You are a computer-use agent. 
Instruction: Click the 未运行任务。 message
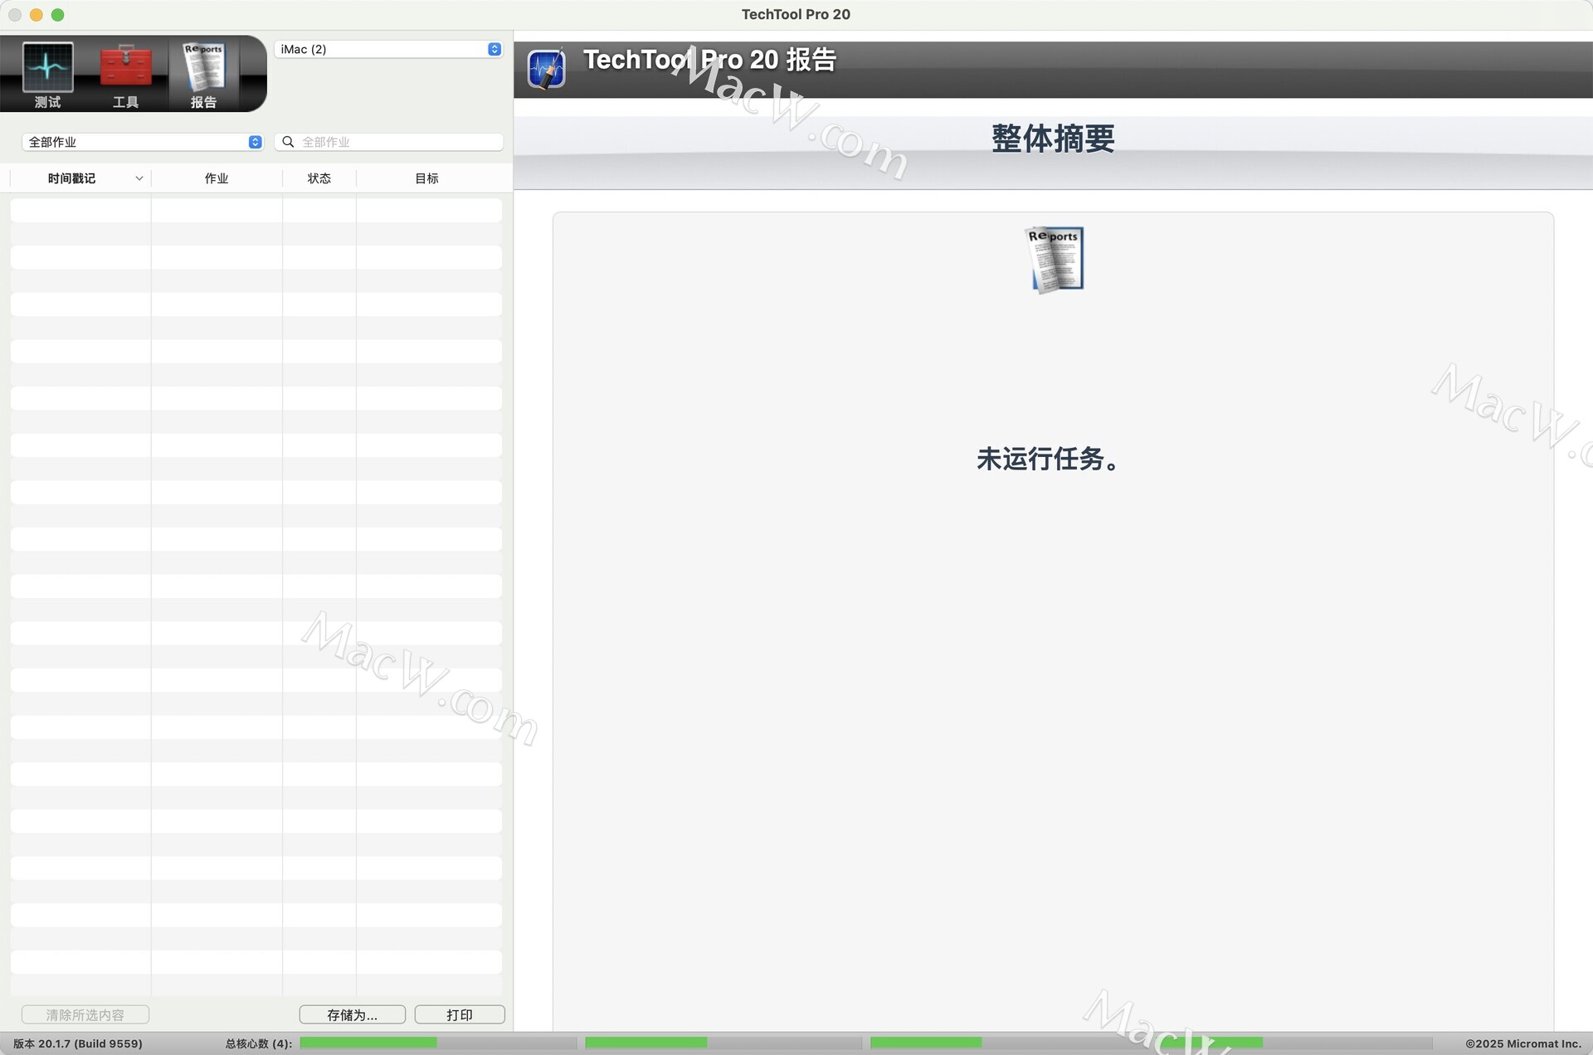[x=1050, y=459]
